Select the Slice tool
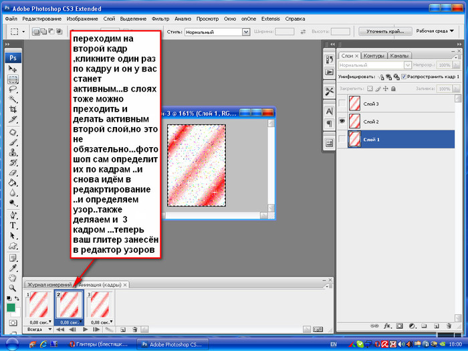Screen dimensions: 468x351 click(13, 120)
